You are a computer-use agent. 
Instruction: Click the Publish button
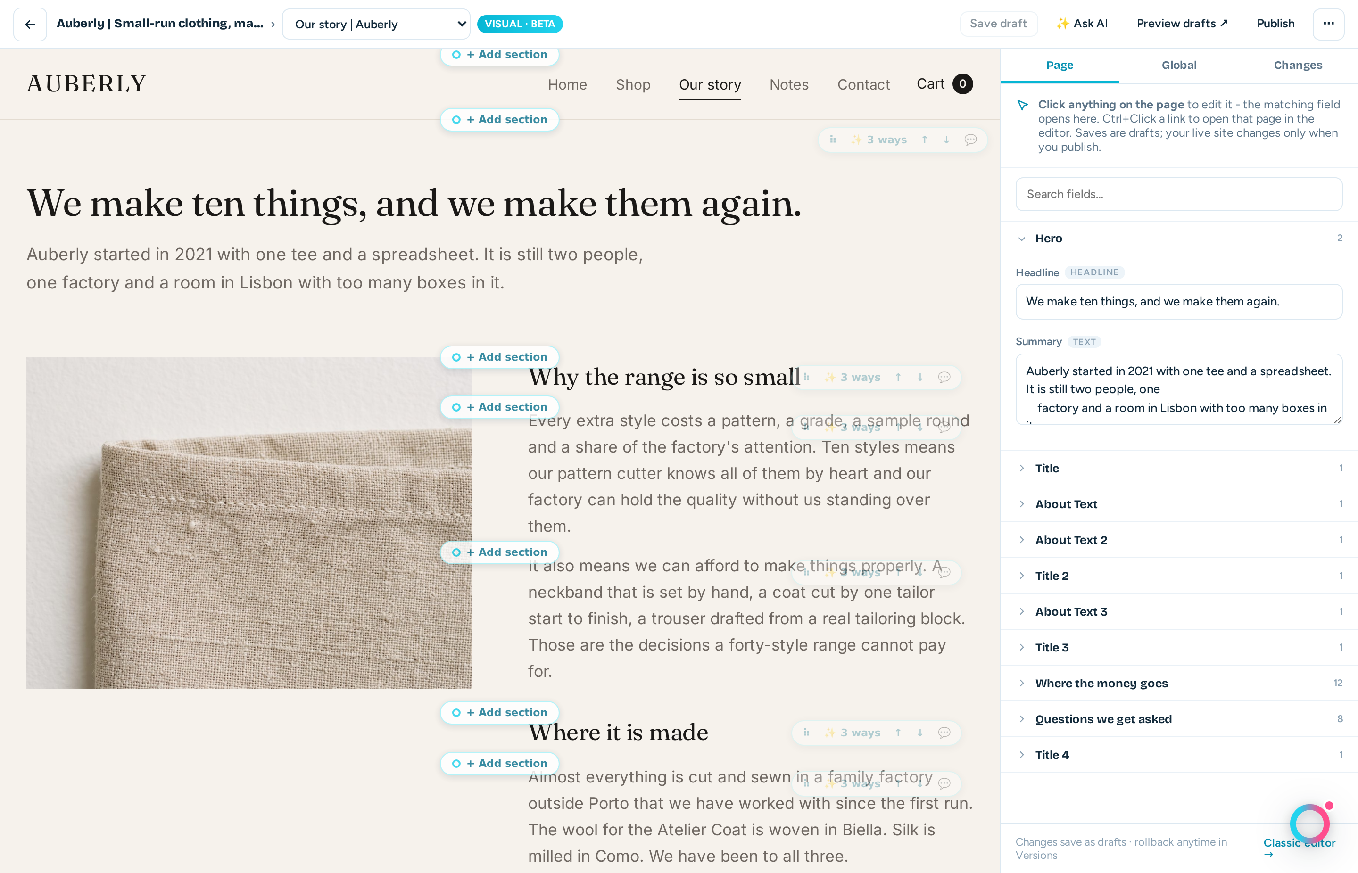point(1275,24)
